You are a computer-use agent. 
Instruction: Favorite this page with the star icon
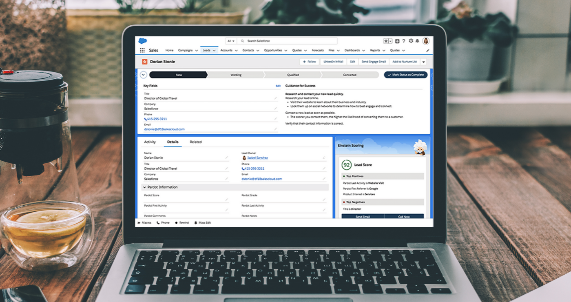386,41
